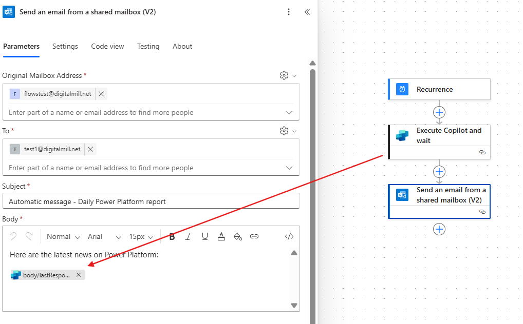Screen dimensions: 523x324
Task: Open the Testing tab
Action: (148, 46)
